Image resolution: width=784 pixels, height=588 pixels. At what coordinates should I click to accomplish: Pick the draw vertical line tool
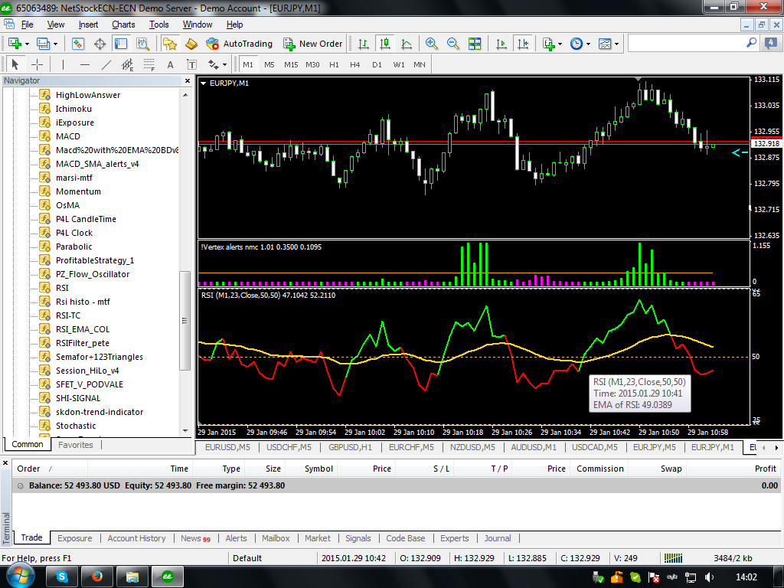pos(63,64)
